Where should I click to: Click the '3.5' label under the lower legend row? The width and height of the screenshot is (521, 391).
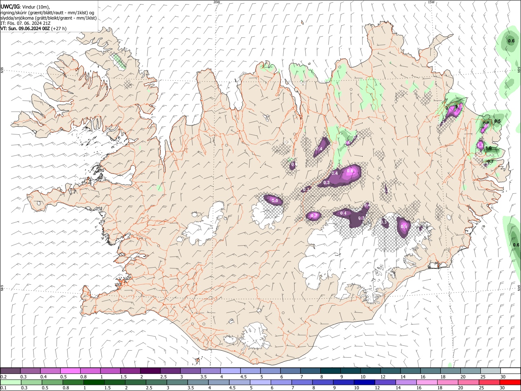tap(190, 388)
